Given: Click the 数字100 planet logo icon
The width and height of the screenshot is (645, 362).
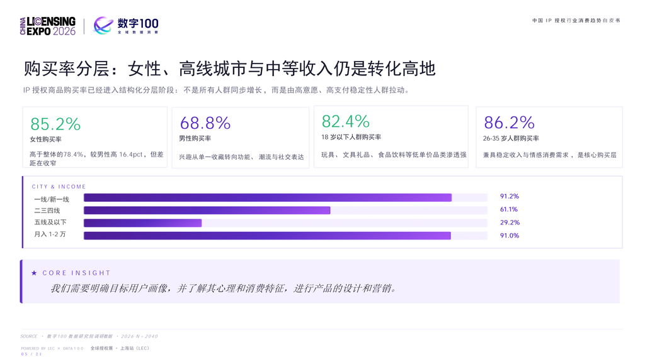Looking at the screenshot, I should [x=103, y=26].
